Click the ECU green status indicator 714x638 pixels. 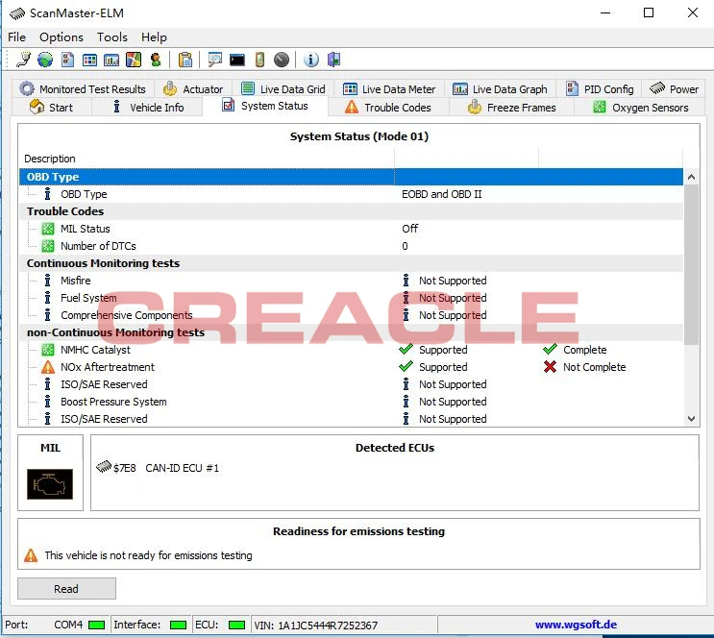236,625
